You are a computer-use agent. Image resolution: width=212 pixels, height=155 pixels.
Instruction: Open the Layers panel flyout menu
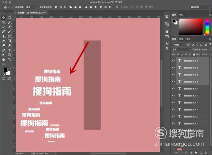click(210, 39)
